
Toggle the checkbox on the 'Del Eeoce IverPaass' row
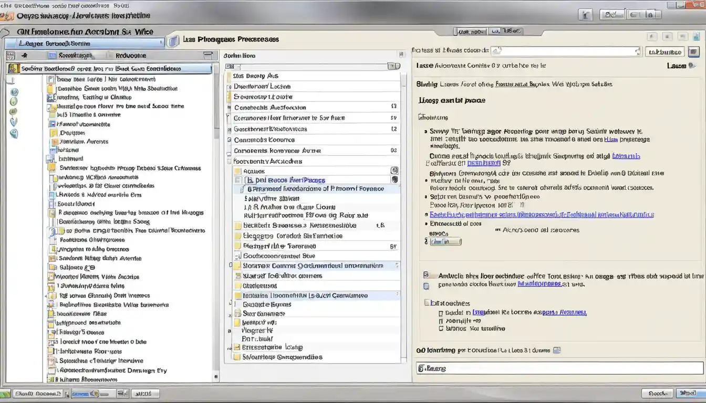238,180
